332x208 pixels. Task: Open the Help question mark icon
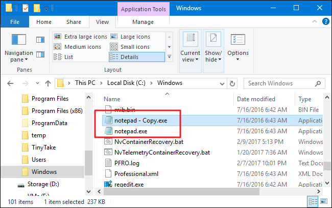click(326, 21)
